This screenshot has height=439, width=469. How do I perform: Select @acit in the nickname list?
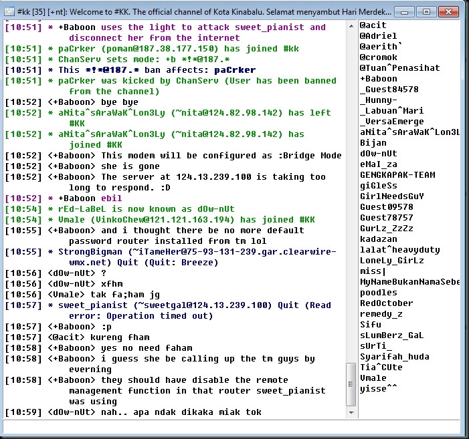pyautogui.click(x=373, y=25)
